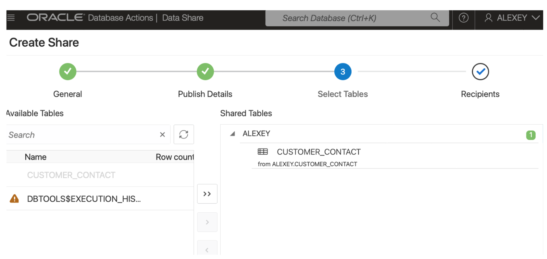The image size is (547, 259).
Task: Click the single right-arrow move button
Action: (207, 222)
